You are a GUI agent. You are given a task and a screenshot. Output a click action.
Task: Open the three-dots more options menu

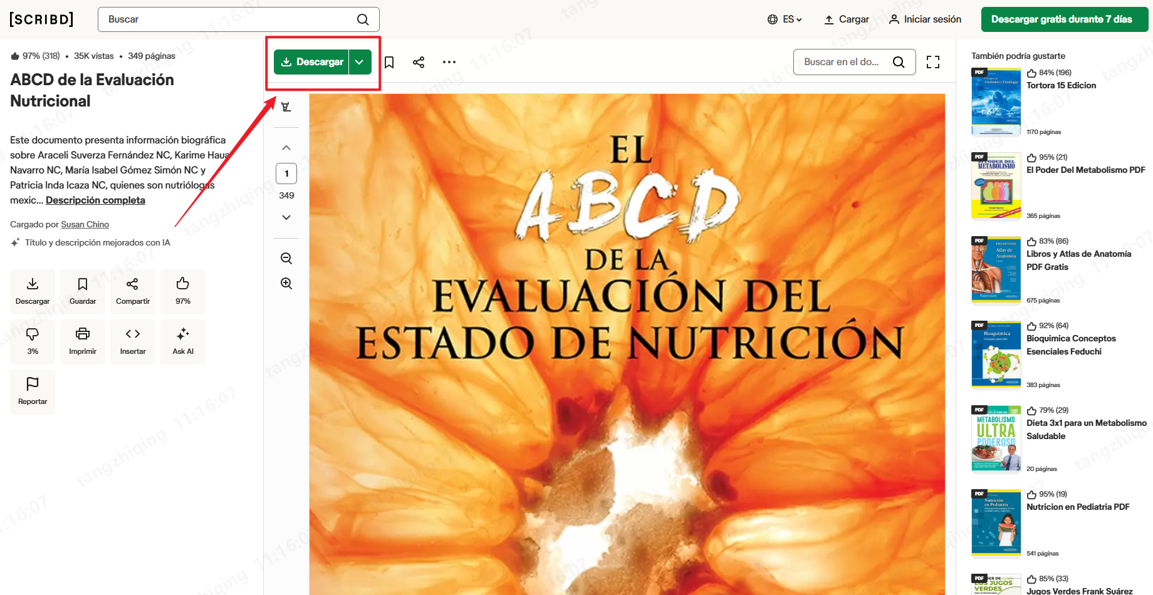[449, 62]
